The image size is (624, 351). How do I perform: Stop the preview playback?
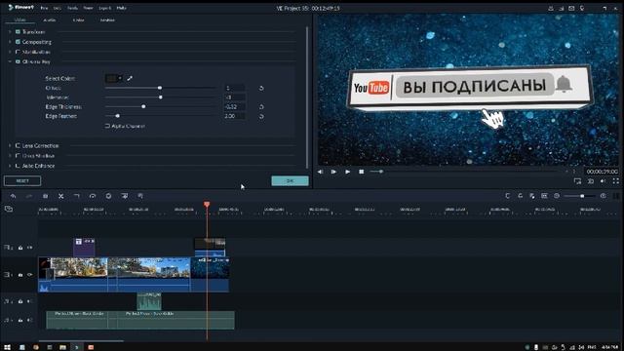362,172
